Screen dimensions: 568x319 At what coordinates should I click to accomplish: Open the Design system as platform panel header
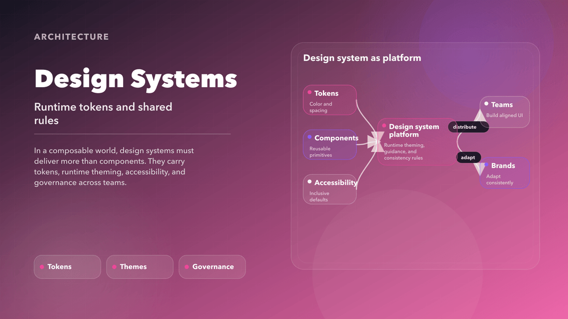(x=362, y=58)
